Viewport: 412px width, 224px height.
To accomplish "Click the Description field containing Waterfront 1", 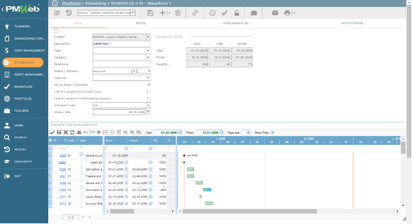I will (121, 44).
